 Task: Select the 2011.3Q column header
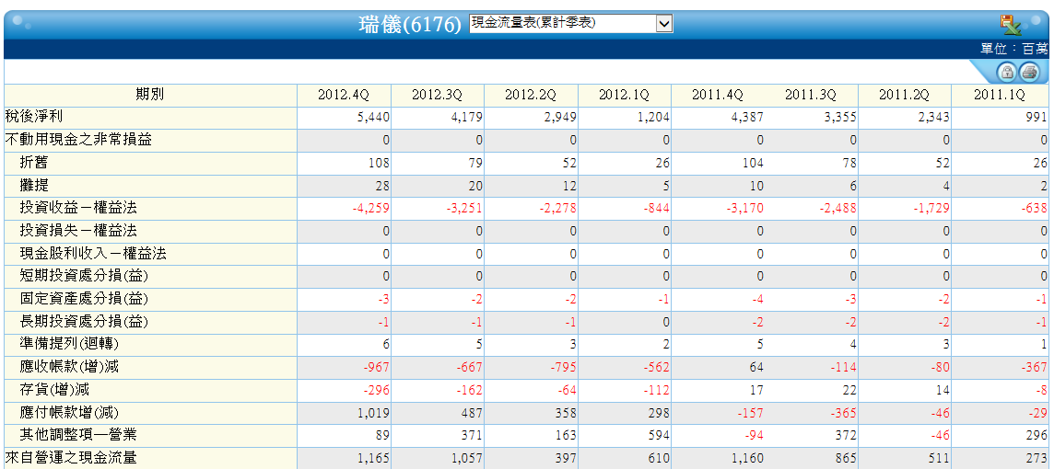[x=810, y=96]
